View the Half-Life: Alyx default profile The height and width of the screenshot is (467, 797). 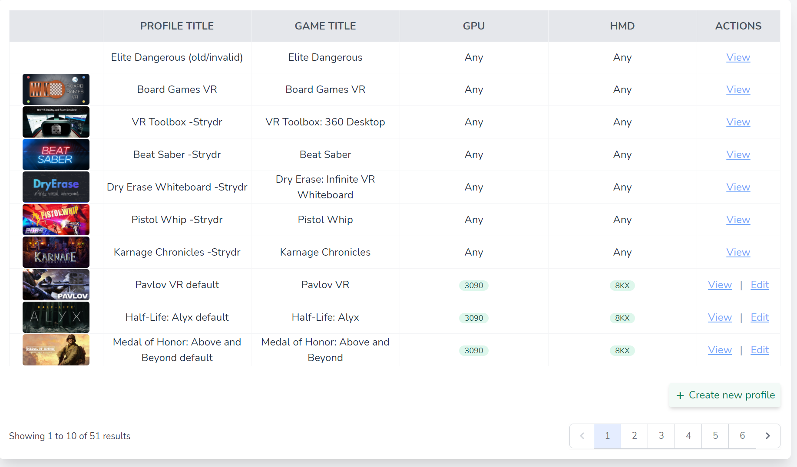(x=720, y=317)
